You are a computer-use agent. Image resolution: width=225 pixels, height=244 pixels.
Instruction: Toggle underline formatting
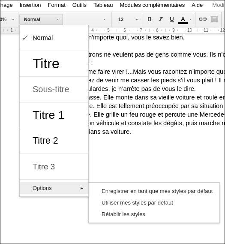coord(172,19)
